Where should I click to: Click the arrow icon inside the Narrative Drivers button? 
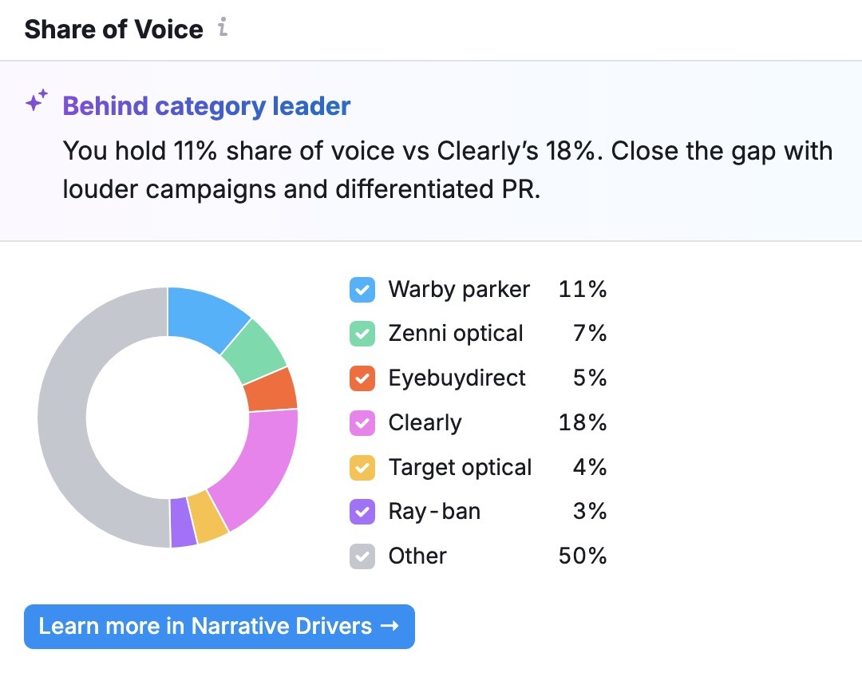pos(392,627)
